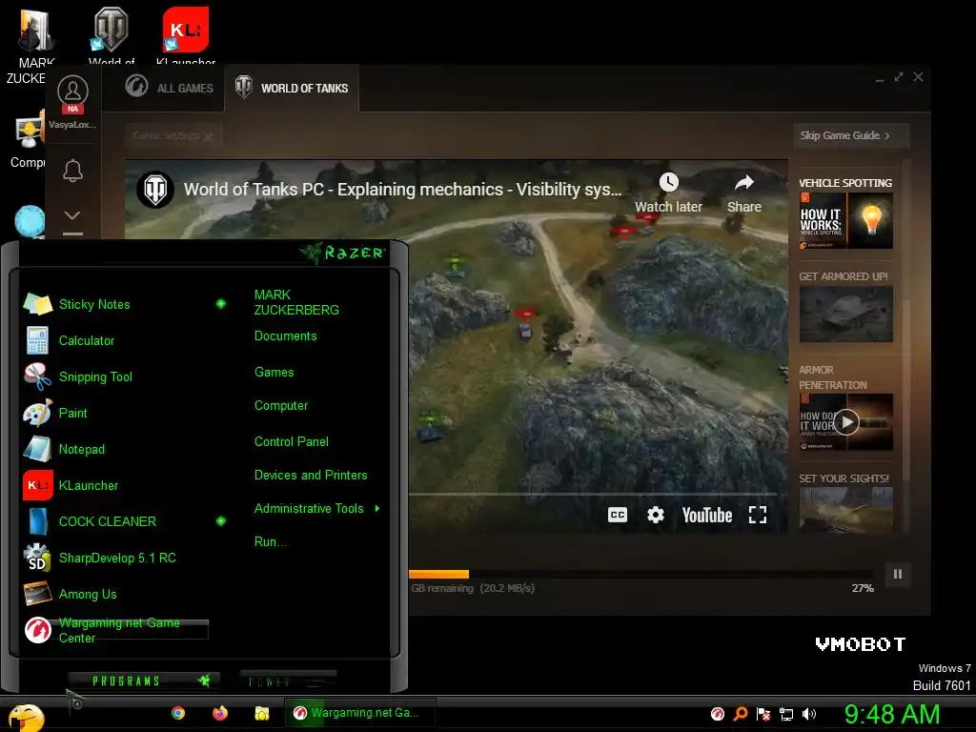Open PROGRAMS list in start menu
The width and height of the screenshot is (976, 732).
(144, 681)
